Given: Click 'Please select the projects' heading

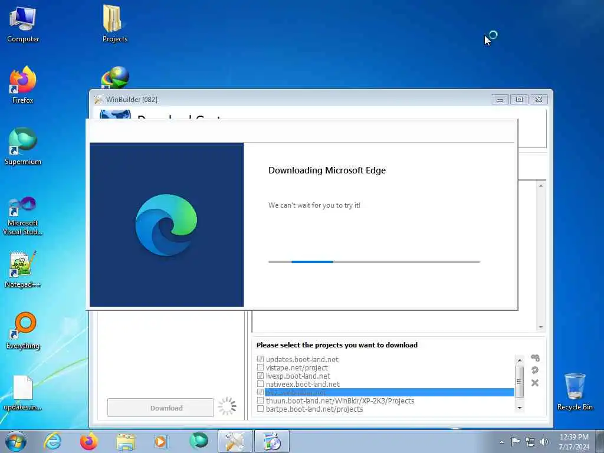Looking at the screenshot, I should (x=337, y=344).
